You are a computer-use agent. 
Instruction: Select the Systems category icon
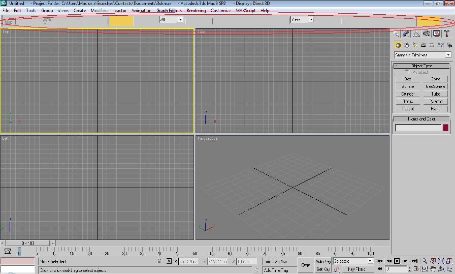tap(449, 45)
